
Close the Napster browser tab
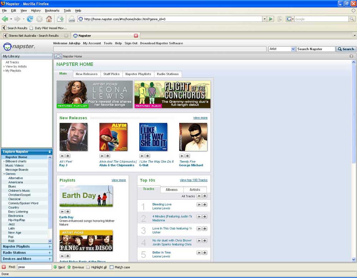[x=136, y=36]
